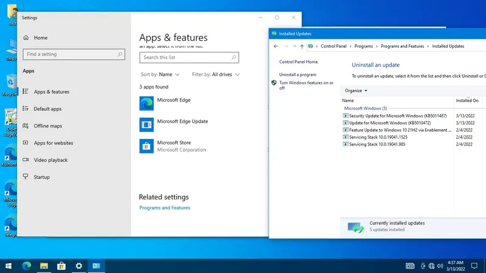Click Programs in the address breadcrumb
The height and width of the screenshot is (273, 486).
[x=363, y=46]
